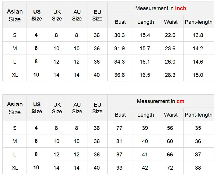Select waist value 23.6 in row M
The height and width of the screenshot is (176, 217).
pyautogui.click(x=170, y=49)
